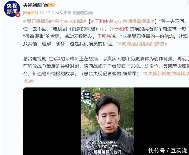Open the 央视新闻 profile avatar

click(x=12, y=9)
